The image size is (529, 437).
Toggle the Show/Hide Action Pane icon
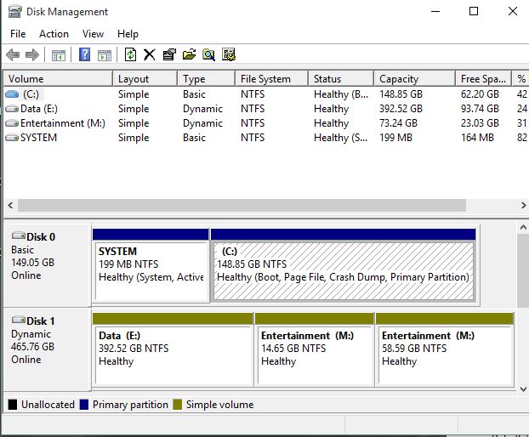105,55
